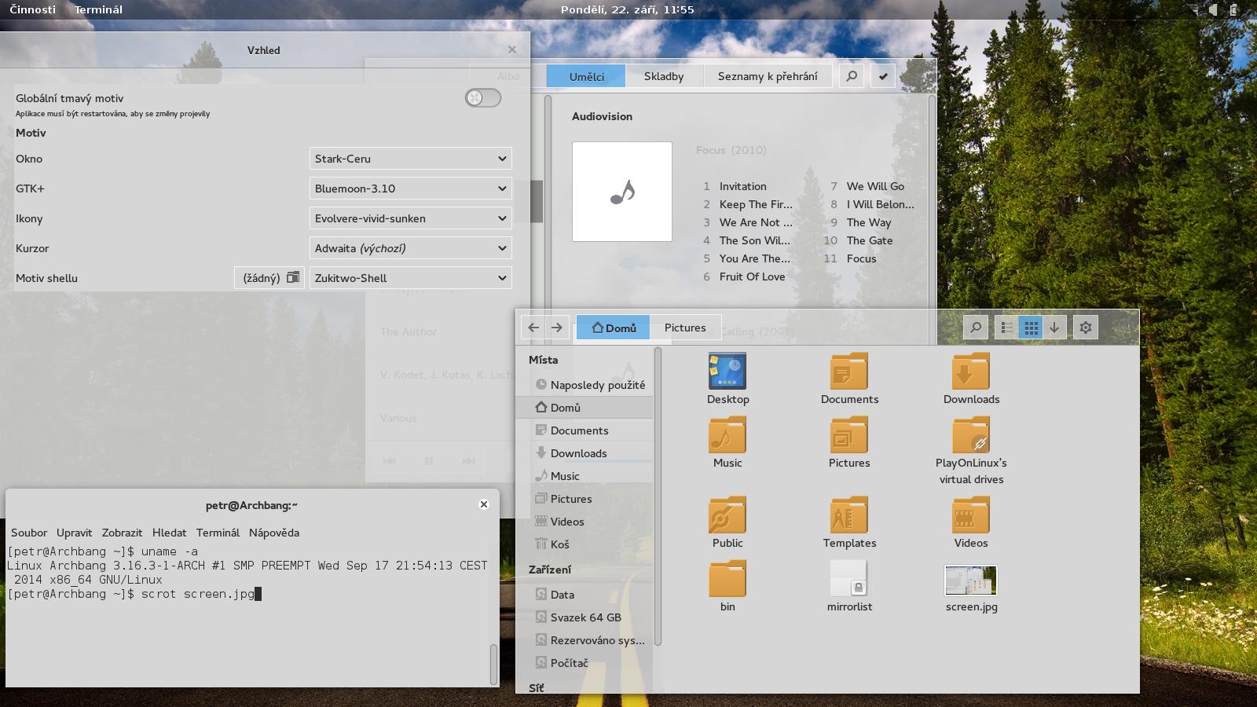Open the bin folder icon

point(727,579)
